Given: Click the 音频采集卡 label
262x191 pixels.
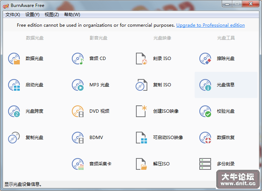Looking at the screenshot, I should coord(100,164).
